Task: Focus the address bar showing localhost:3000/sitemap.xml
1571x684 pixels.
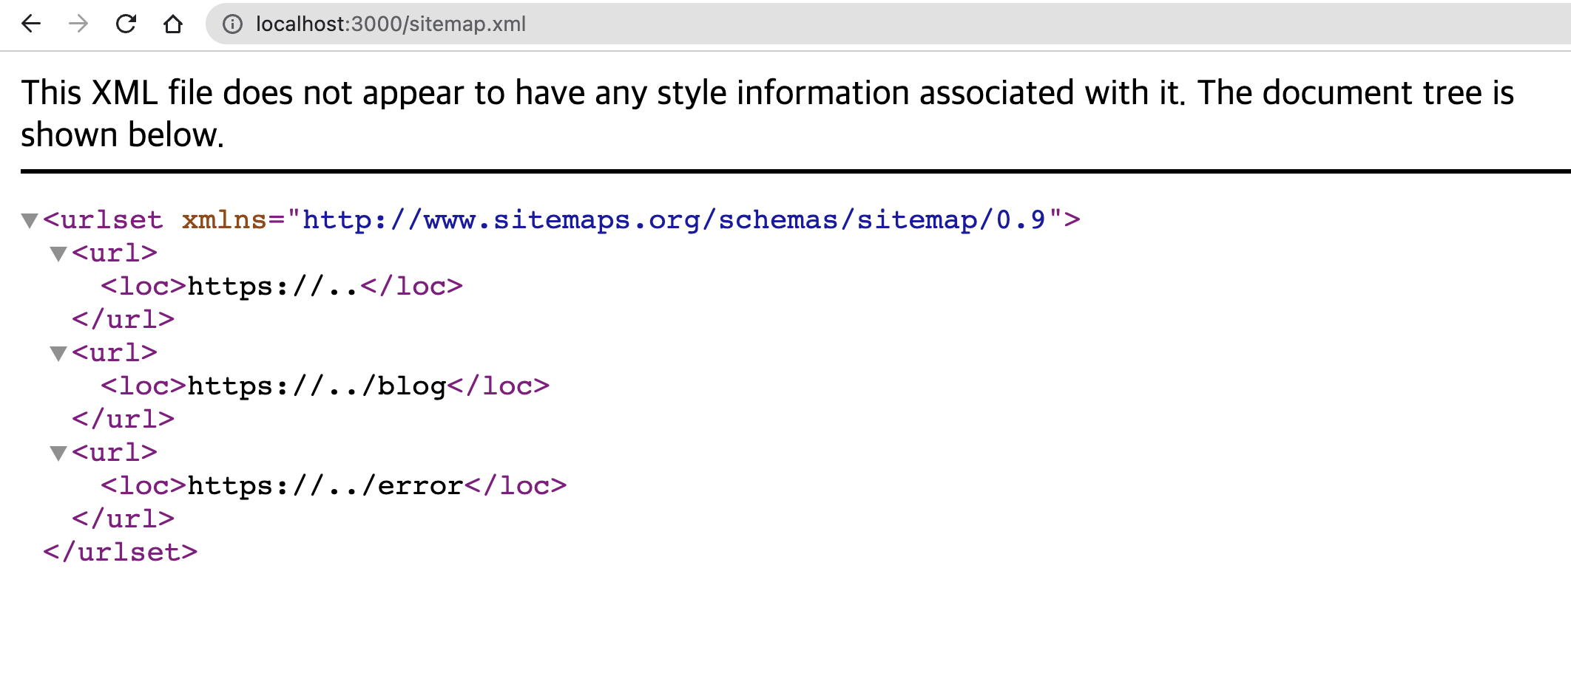Action: pos(888,24)
